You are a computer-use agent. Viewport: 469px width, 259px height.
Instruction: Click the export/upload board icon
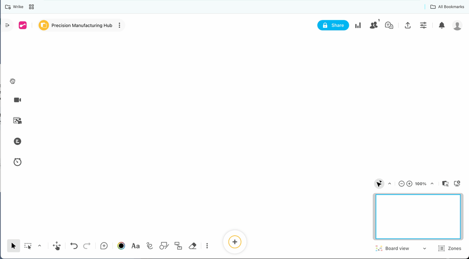click(x=407, y=25)
